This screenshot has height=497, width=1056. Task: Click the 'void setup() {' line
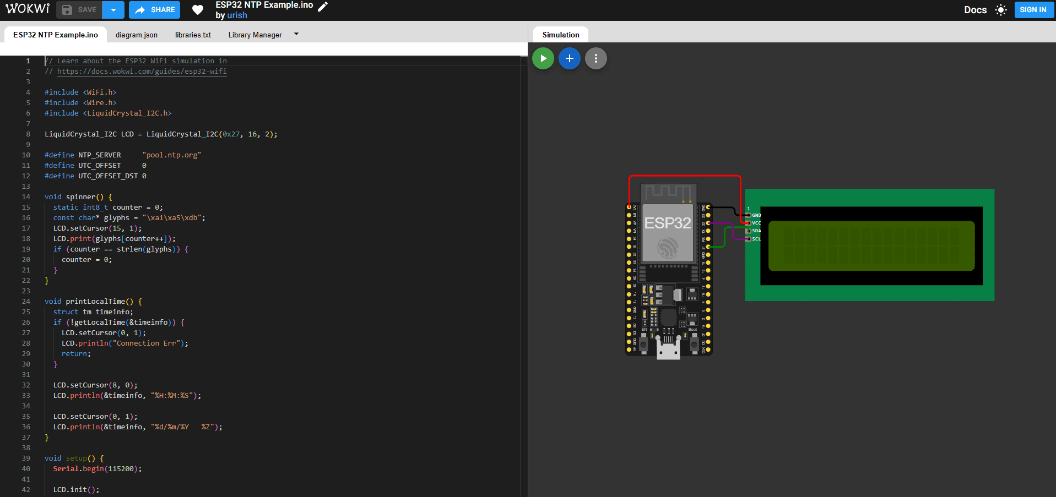[x=74, y=458]
